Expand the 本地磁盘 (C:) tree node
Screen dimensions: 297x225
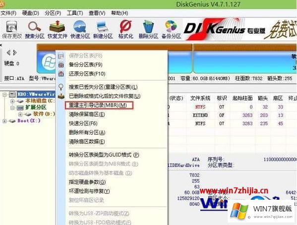12,101
